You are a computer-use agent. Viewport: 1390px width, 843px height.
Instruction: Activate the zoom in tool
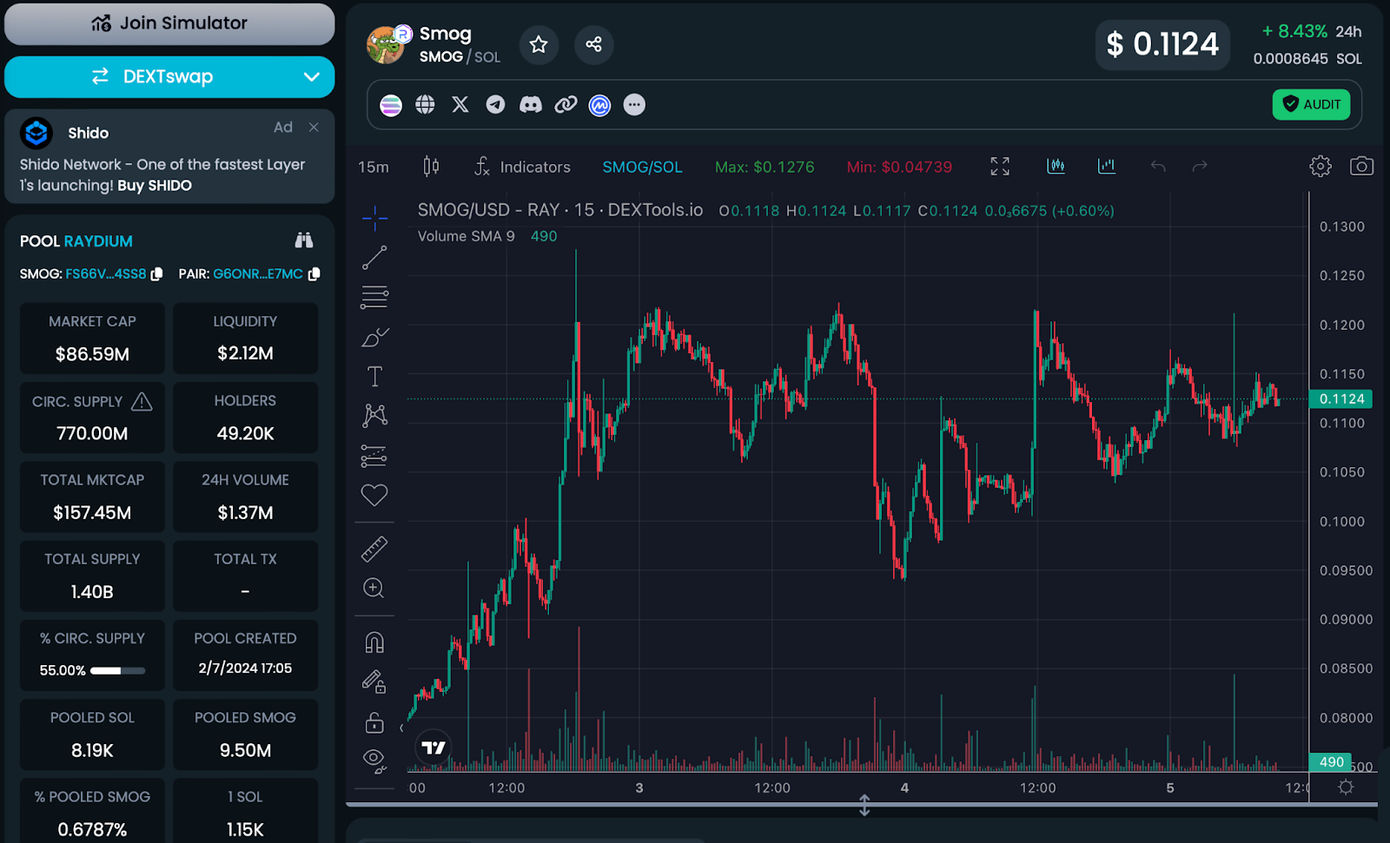click(x=374, y=589)
